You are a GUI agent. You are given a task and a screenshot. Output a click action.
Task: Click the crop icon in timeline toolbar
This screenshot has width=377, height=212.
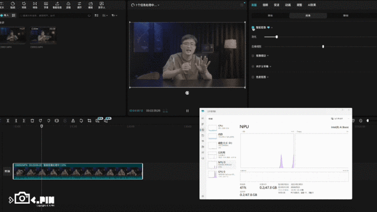coord(90,120)
